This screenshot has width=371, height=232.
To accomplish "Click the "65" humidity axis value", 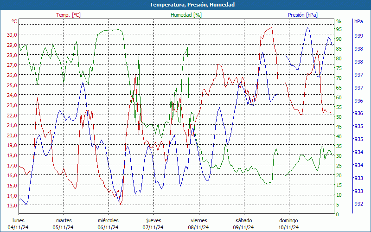I will coord(339,88).
